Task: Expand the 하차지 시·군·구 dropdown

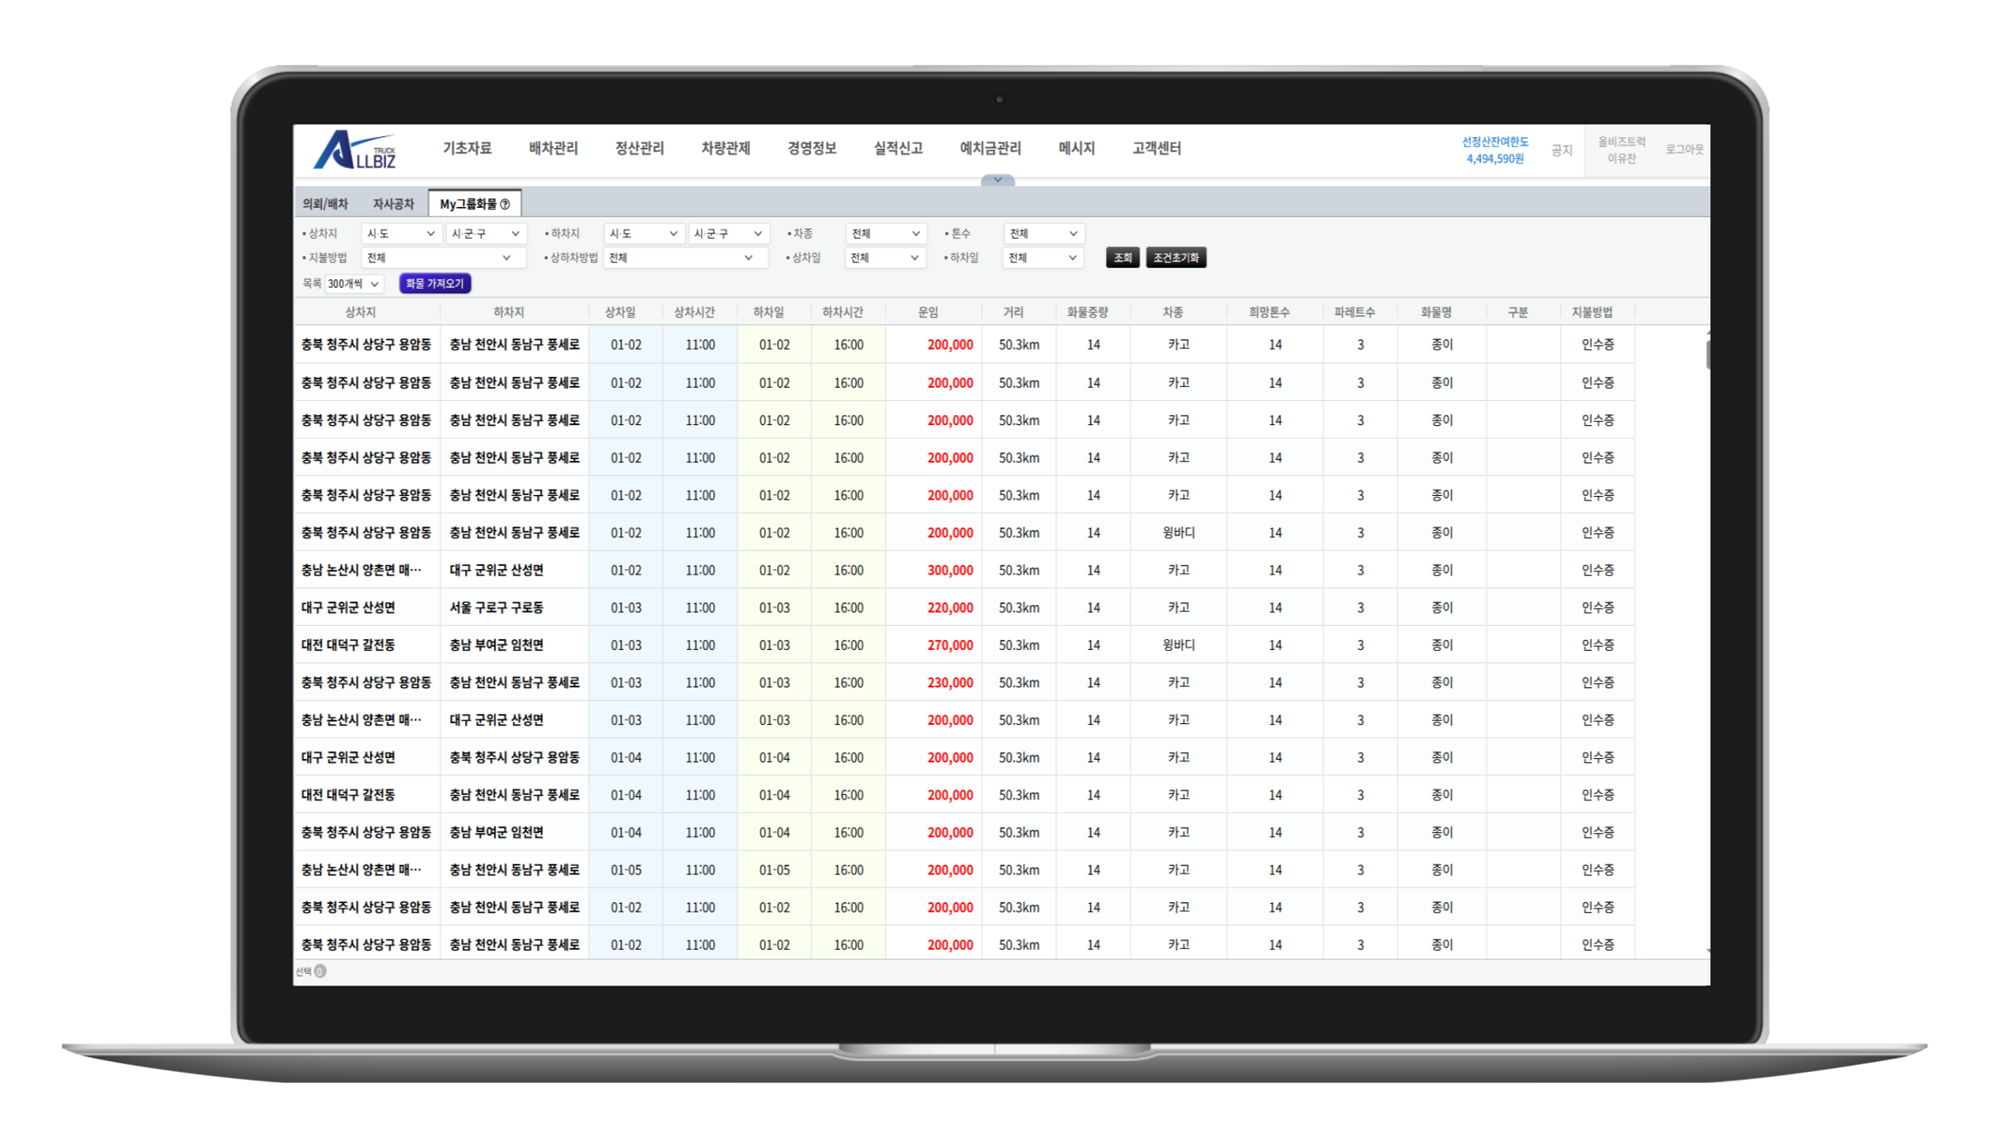Action: click(728, 234)
